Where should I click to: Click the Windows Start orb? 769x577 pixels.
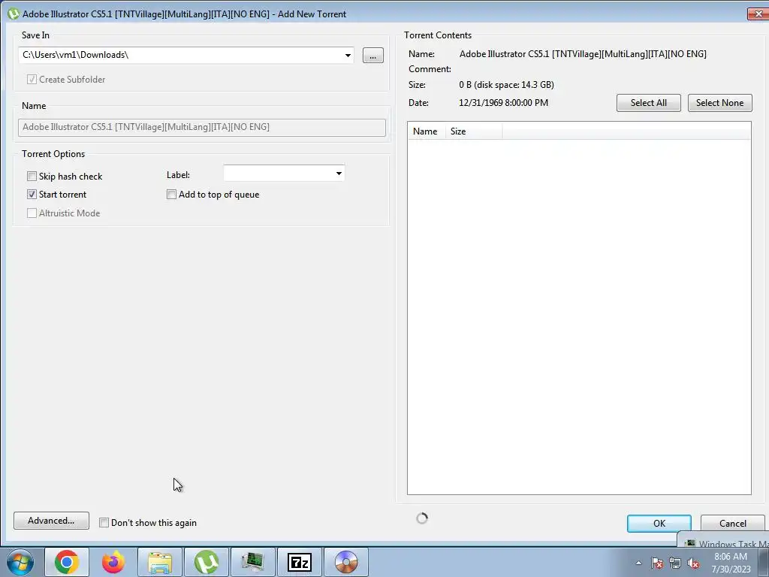20,562
